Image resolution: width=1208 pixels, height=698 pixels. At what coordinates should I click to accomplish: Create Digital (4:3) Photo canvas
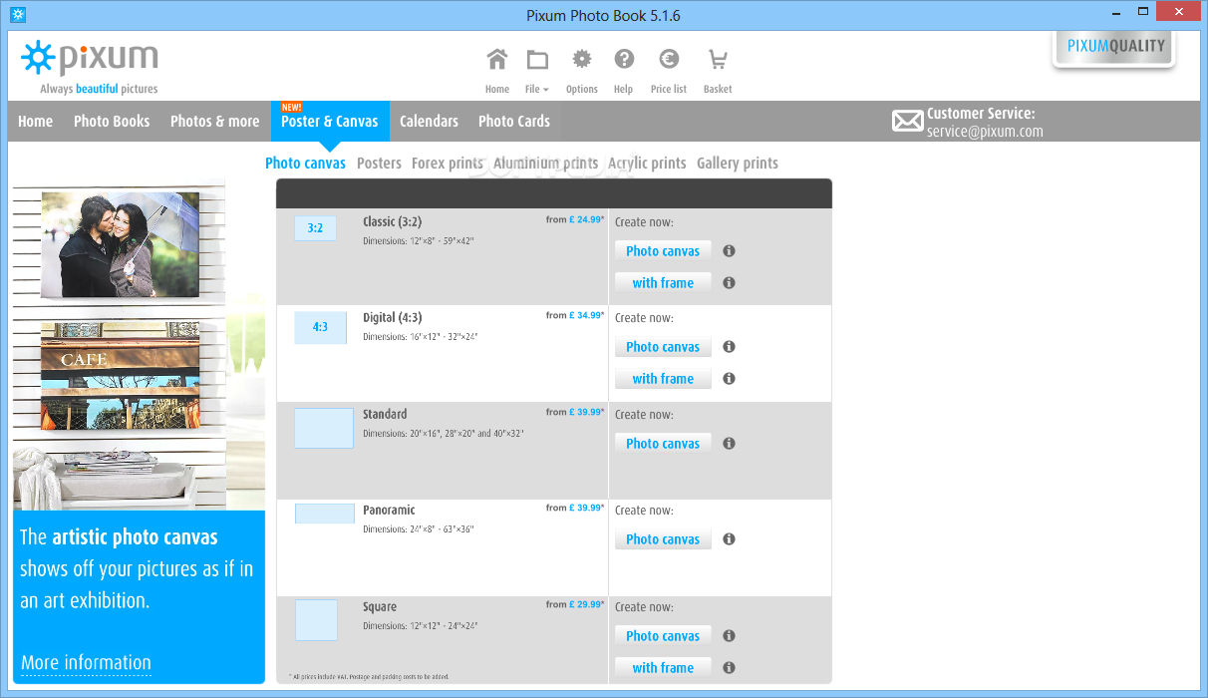pos(663,347)
